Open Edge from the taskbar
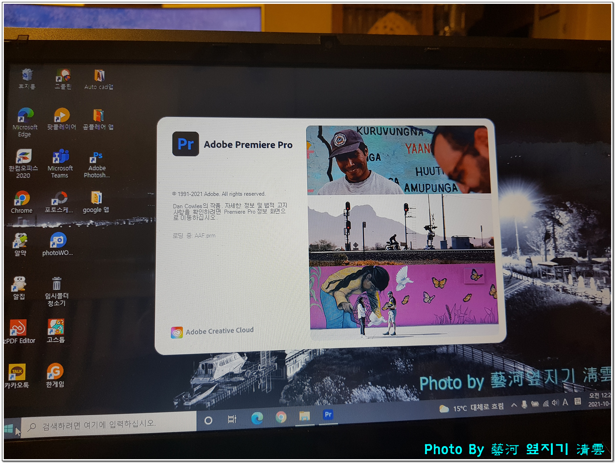The height and width of the screenshot is (463, 615). pyautogui.click(x=257, y=418)
